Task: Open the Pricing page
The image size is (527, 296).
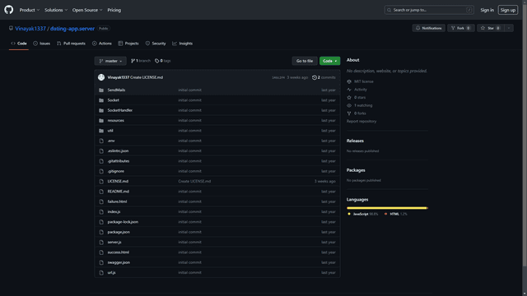Action: pos(114,10)
